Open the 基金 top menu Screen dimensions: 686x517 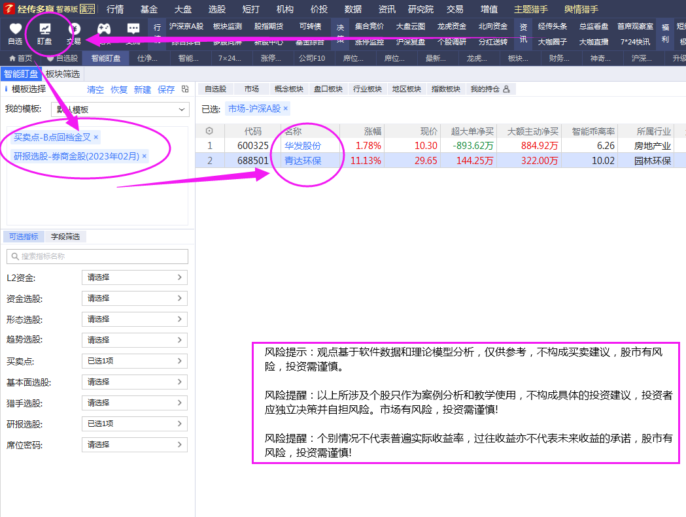pyautogui.click(x=149, y=9)
